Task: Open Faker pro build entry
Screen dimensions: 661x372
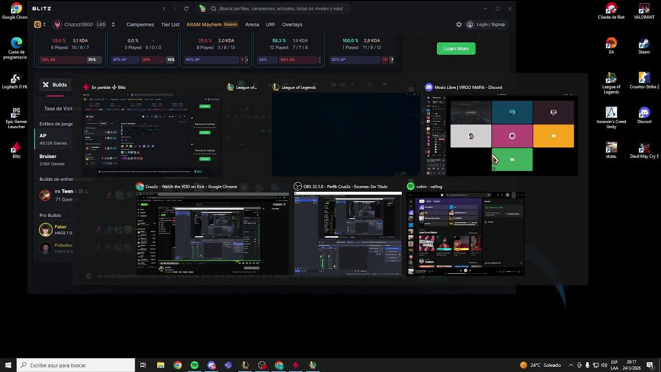Action: click(x=56, y=229)
